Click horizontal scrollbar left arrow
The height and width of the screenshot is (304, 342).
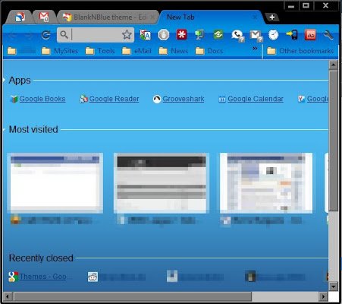click(x=8, y=296)
